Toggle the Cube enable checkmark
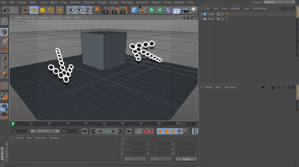The image size is (299, 167). [224, 14]
